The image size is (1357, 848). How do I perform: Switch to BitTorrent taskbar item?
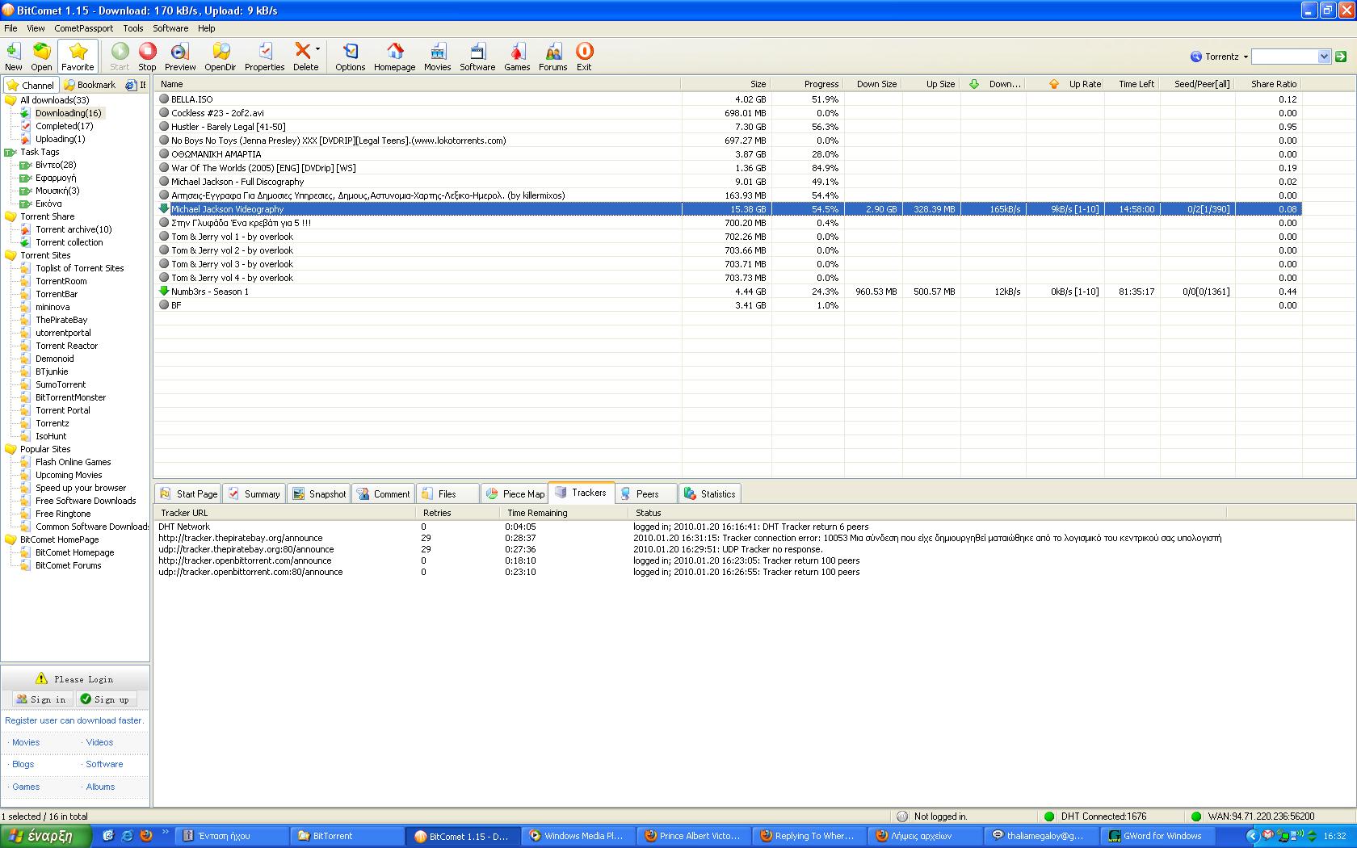347,836
